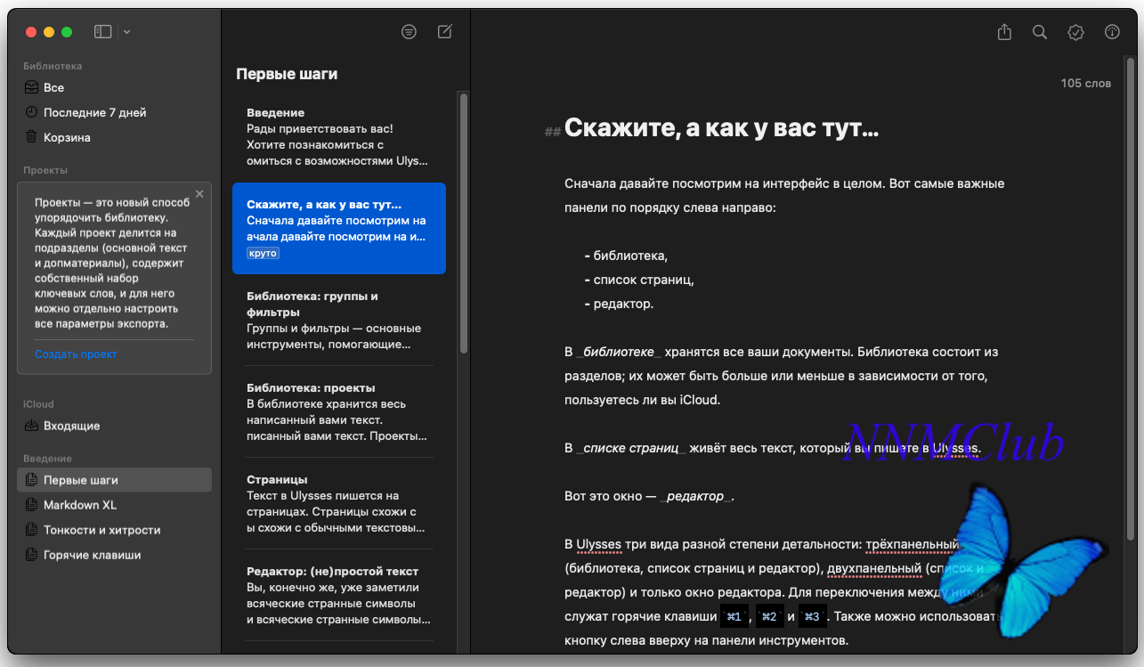The height and width of the screenshot is (667, 1144).
Task: Open the Редактор: (не)простой текст sheet
Action: [x=339, y=595]
